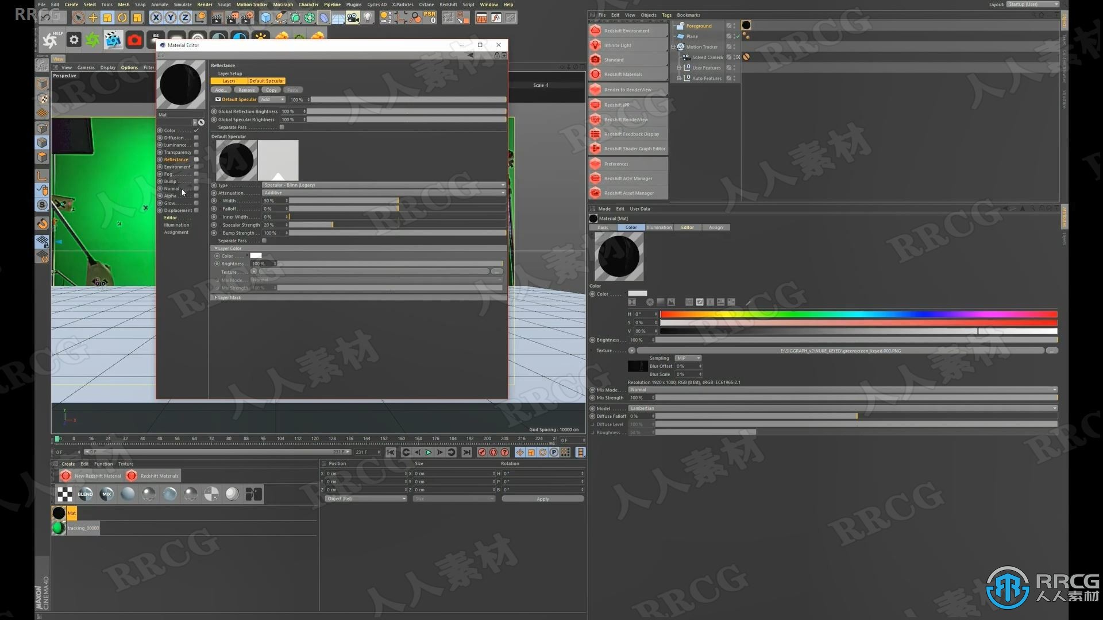Open Redshift AOV Manager
1103x620 pixels.
pos(628,179)
